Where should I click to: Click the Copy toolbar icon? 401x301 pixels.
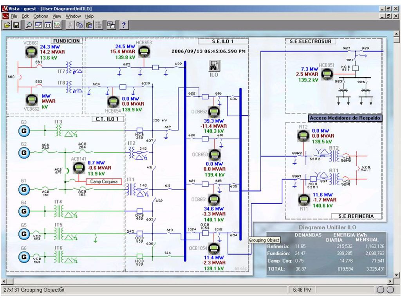[79, 25]
